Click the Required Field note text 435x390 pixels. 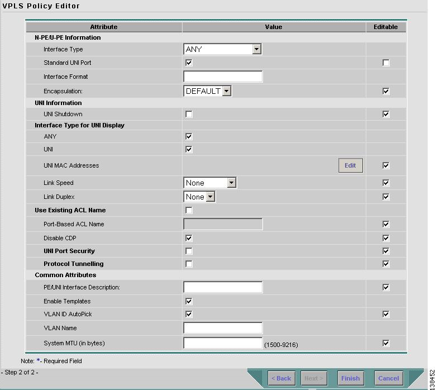click(63, 361)
